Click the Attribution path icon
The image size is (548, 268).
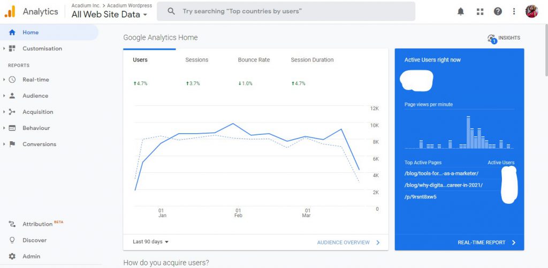[x=12, y=224]
